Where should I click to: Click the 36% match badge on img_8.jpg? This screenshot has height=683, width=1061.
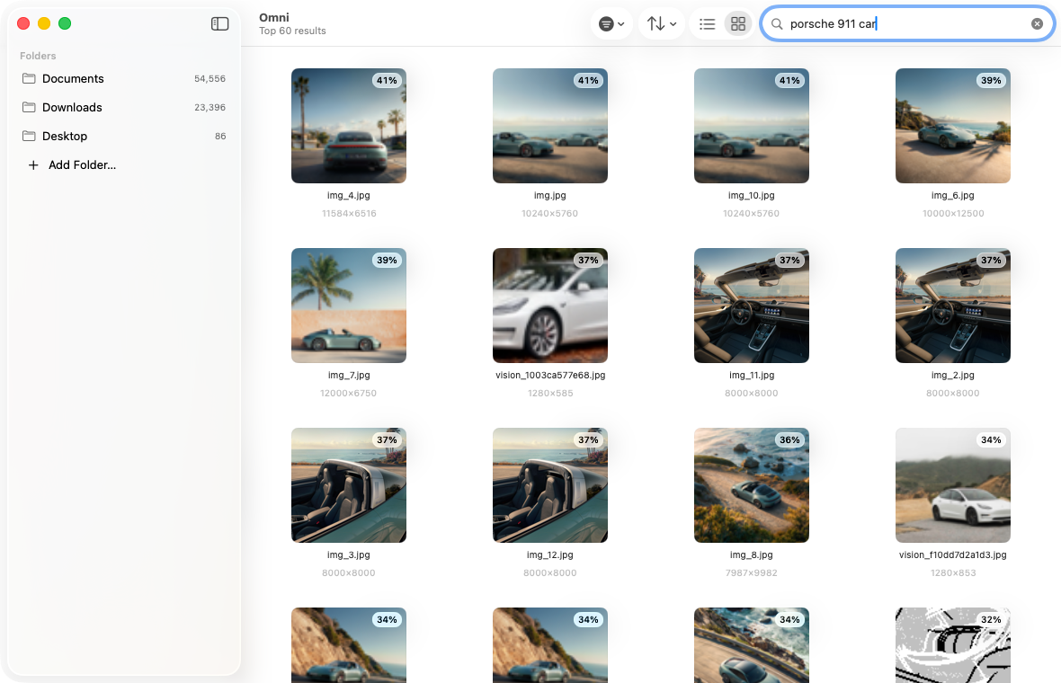[x=789, y=440]
